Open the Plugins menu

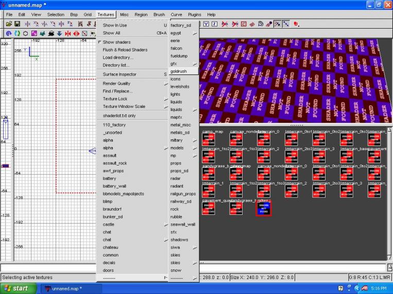[194, 14]
